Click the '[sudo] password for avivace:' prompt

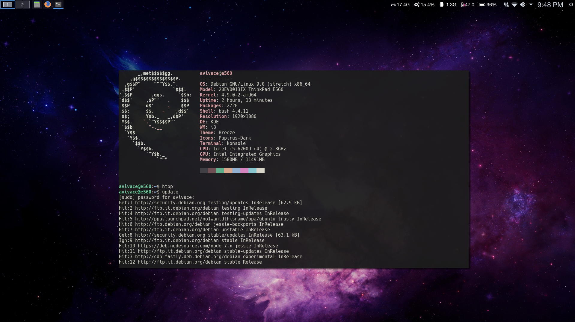156,197
